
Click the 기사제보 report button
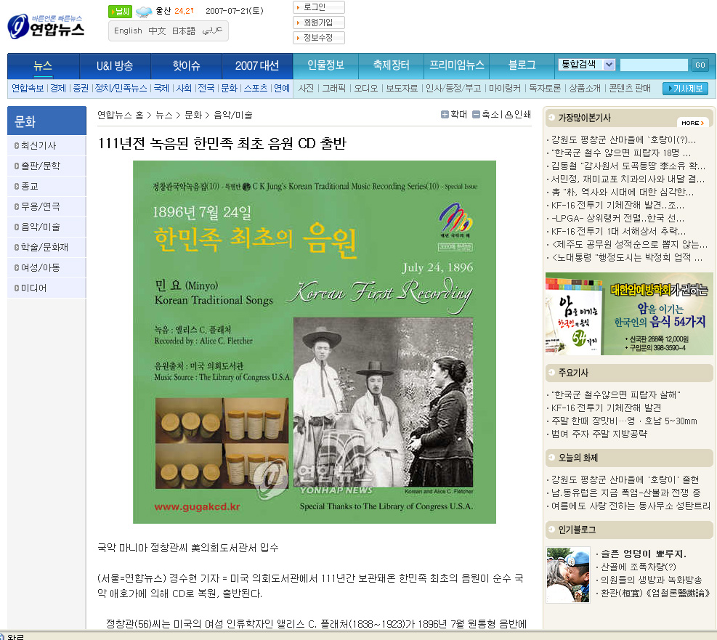[x=685, y=88]
